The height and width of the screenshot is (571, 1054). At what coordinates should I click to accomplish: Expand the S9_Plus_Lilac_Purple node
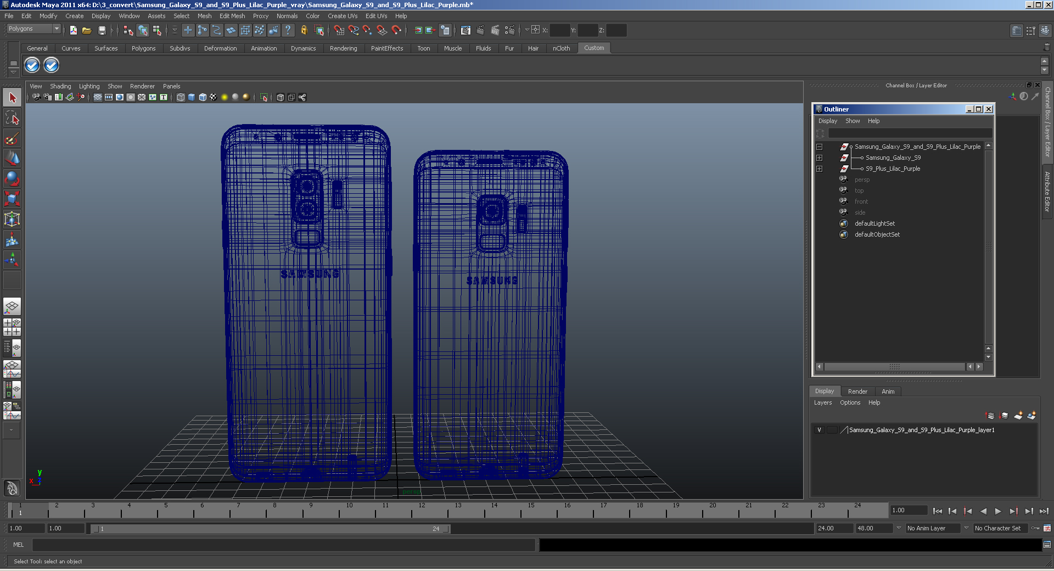[x=819, y=169]
